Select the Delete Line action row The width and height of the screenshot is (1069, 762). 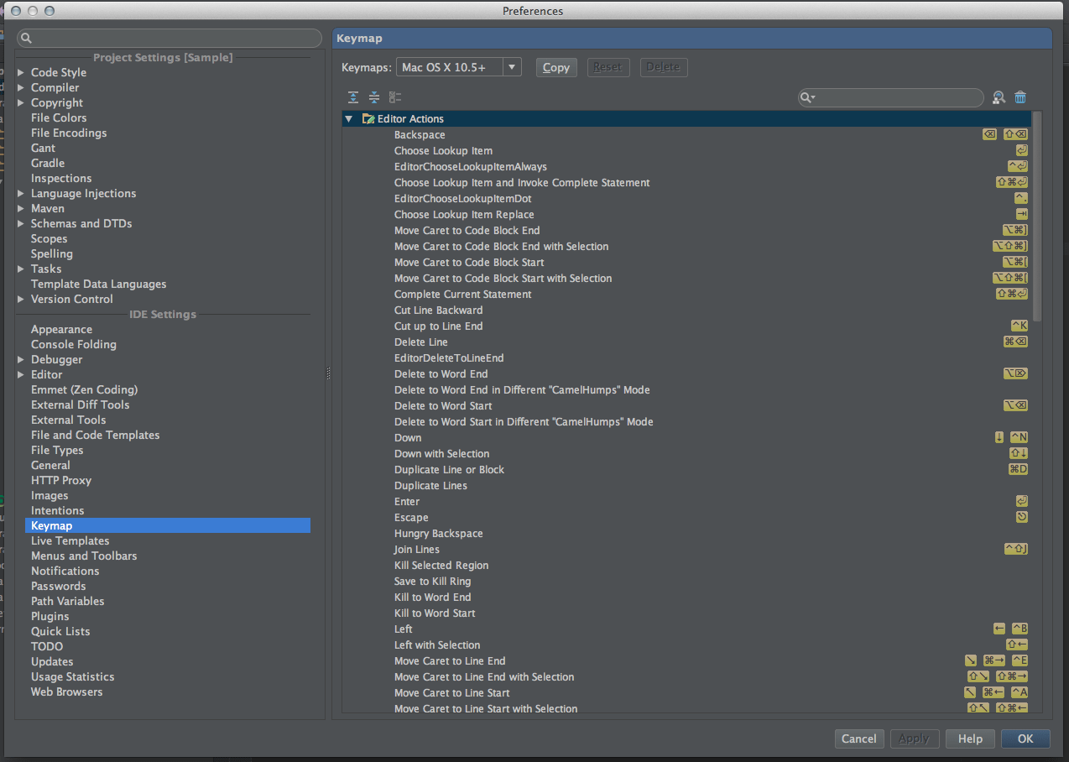420,342
